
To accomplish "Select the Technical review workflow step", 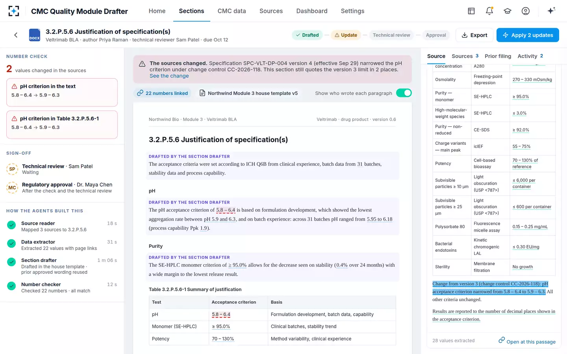I will 391,35.
